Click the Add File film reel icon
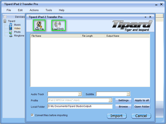Image resolution: width=166 pixels, height=124 pixels. [x=39, y=24]
